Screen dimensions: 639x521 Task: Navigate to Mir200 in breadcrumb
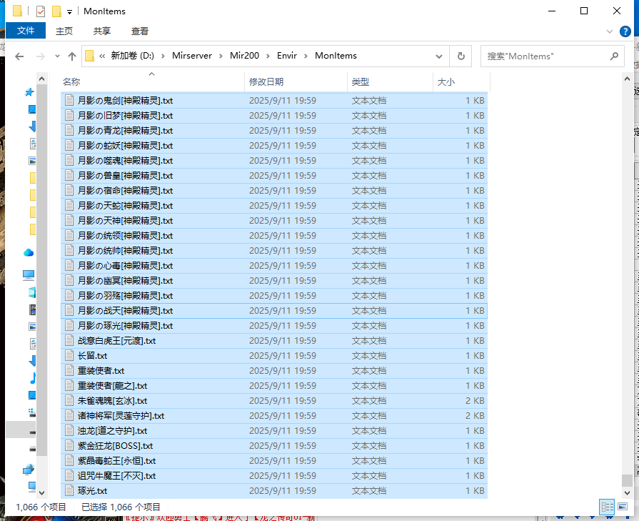pos(244,56)
